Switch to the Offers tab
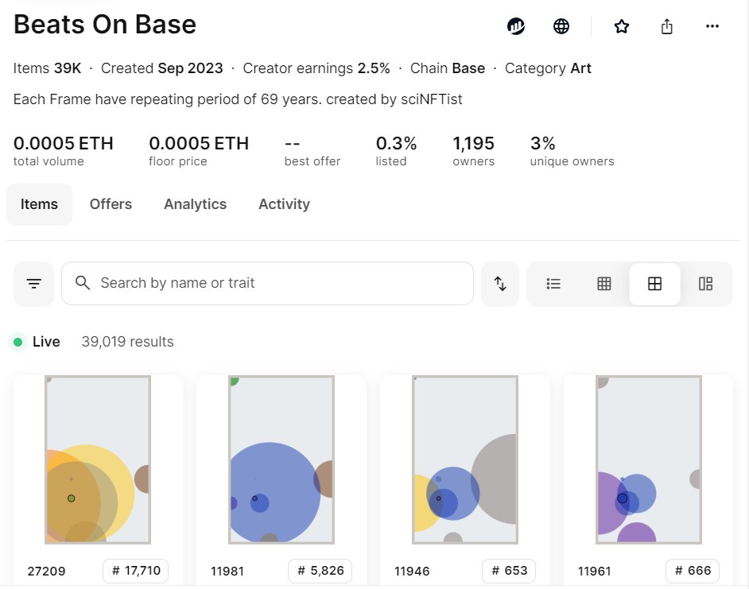This screenshot has height=589, width=749. (111, 204)
